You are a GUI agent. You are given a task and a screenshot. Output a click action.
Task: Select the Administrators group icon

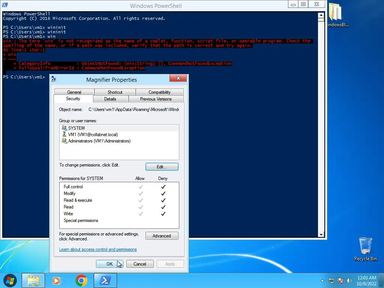click(x=64, y=141)
